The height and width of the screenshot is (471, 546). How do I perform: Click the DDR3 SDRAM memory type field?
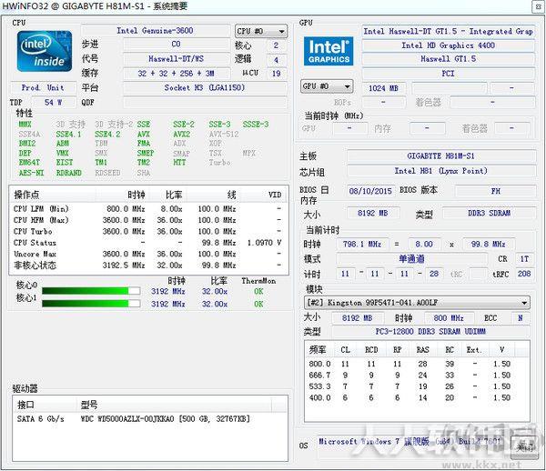click(x=489, y=213)
